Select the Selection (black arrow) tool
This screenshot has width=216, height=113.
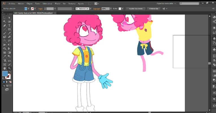[x=5, y=18]
